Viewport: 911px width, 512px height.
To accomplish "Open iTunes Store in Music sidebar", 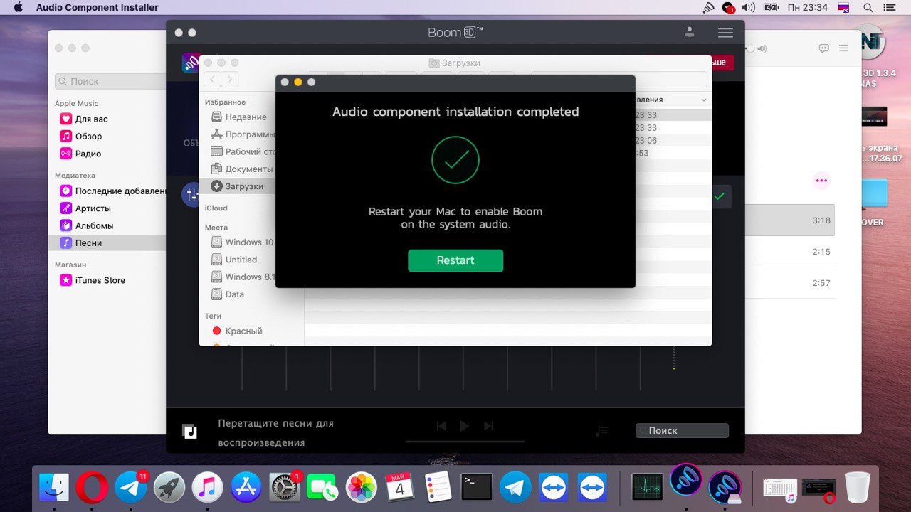I will tap(93, 280).
